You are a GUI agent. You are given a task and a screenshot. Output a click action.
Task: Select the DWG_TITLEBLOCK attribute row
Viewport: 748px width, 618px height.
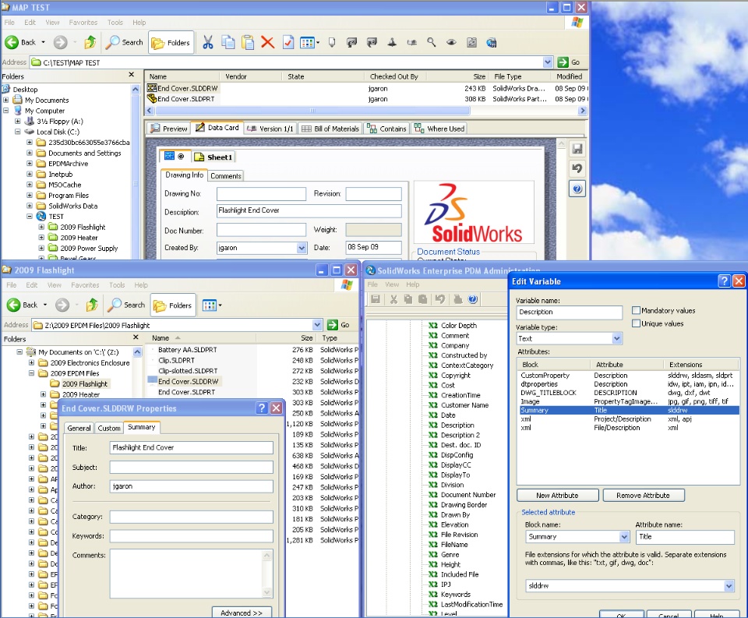(x=627, y=393)
